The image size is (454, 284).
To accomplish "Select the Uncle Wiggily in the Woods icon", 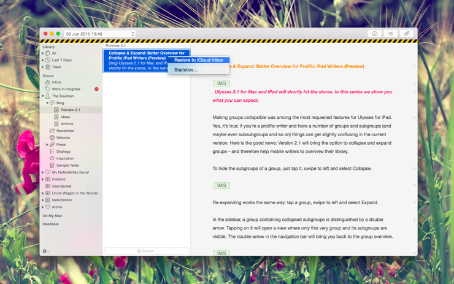I will (x=48, y=193).
